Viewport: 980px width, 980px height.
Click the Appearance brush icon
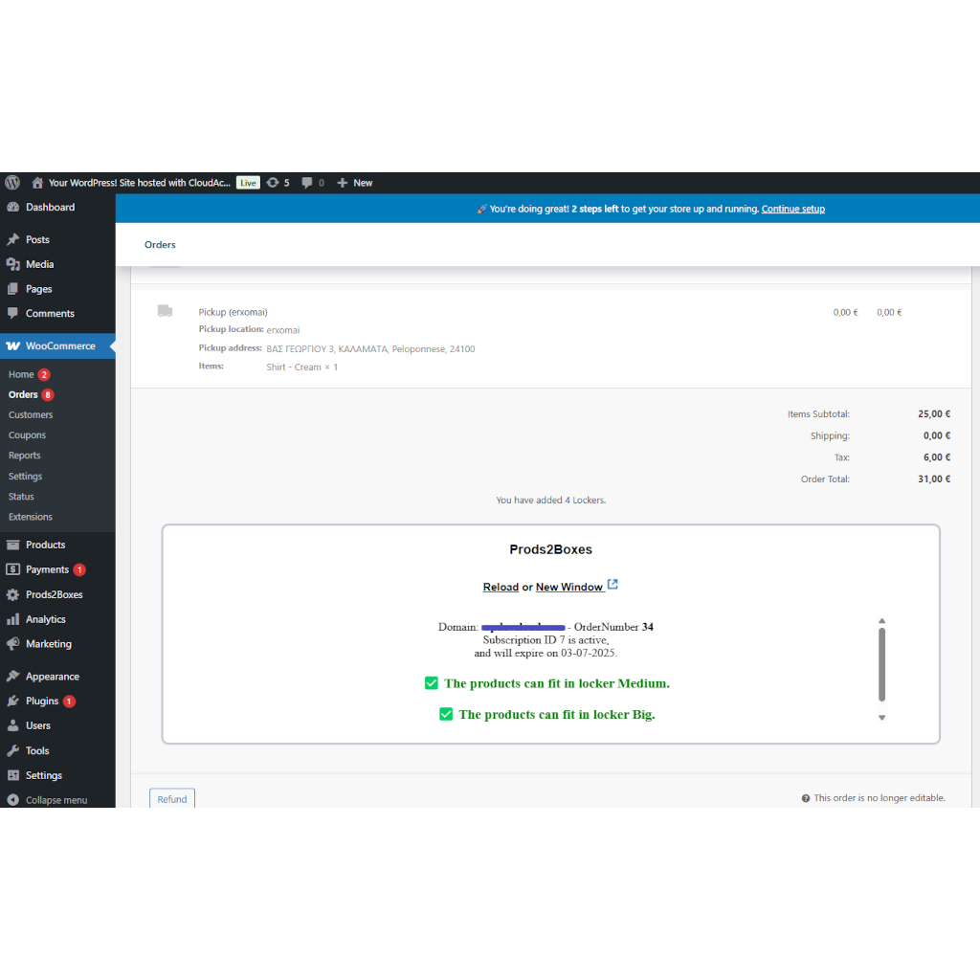[12, 677]
